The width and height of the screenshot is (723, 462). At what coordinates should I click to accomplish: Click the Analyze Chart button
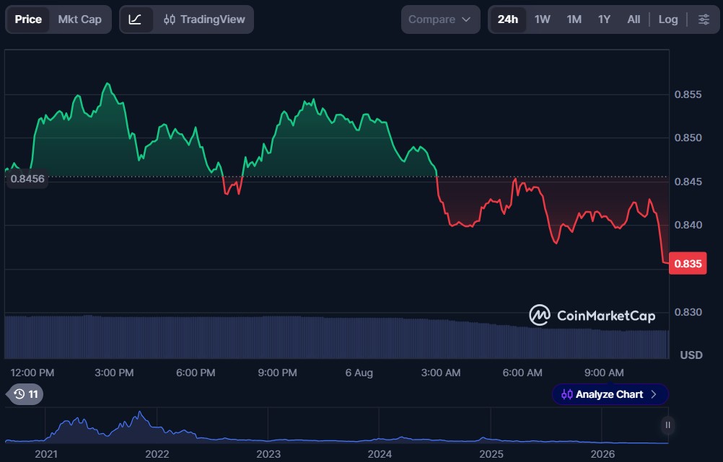610,394
